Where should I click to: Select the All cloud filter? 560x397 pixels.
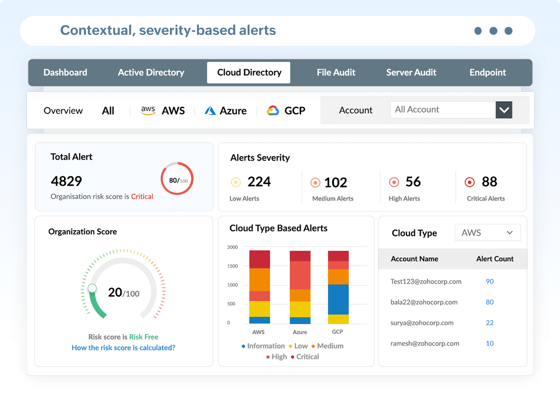[108, 111]
